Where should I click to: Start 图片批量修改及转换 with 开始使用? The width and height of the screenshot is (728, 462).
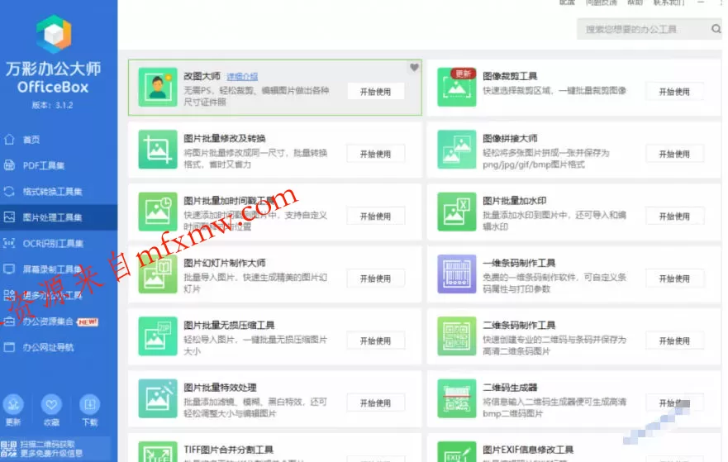click(x=376, y=154)
